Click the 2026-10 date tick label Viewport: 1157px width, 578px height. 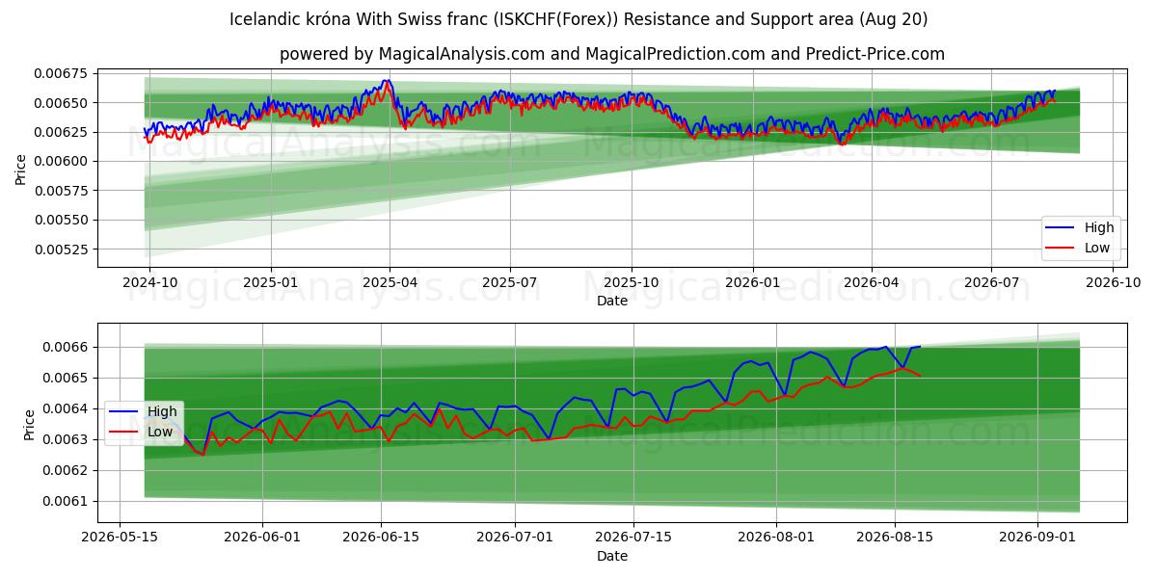click(x=1114, y=283)
